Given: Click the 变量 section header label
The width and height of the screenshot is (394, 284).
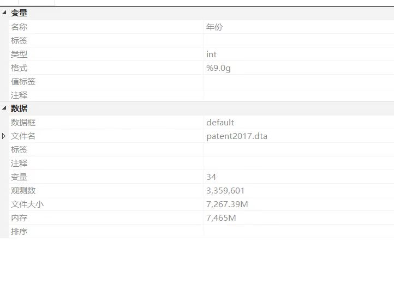Looking at the screenshot, I should pos(19,13).
